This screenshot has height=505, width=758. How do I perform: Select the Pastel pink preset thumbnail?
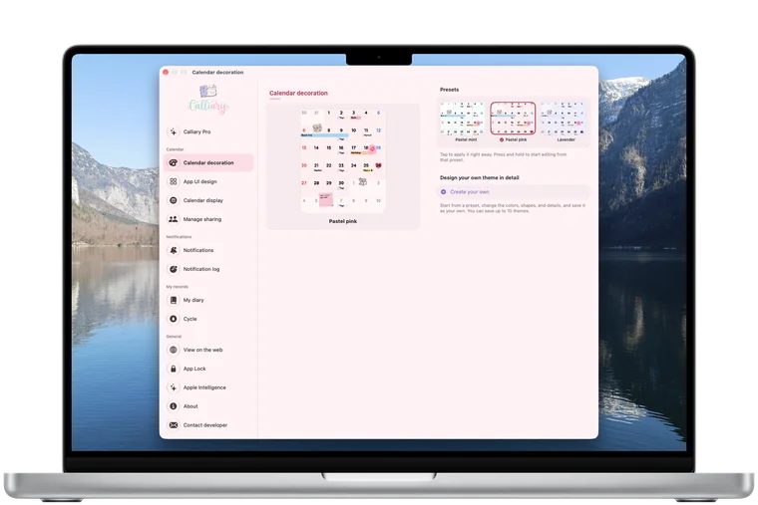(513, 119)
